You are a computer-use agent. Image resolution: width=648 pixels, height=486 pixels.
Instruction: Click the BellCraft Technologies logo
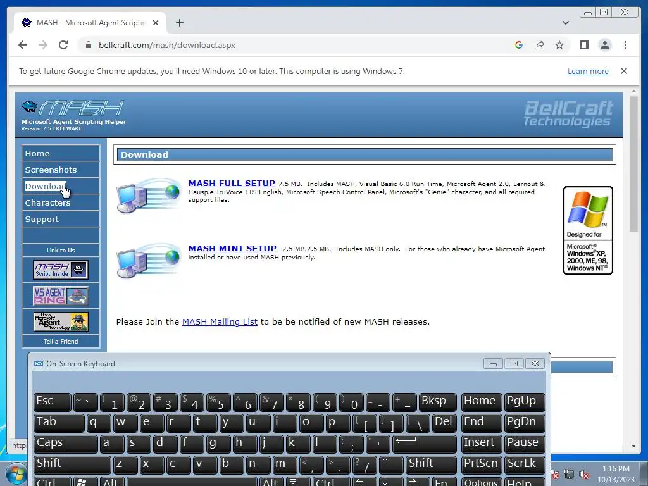pyautogui.click(x=568, y=113)
